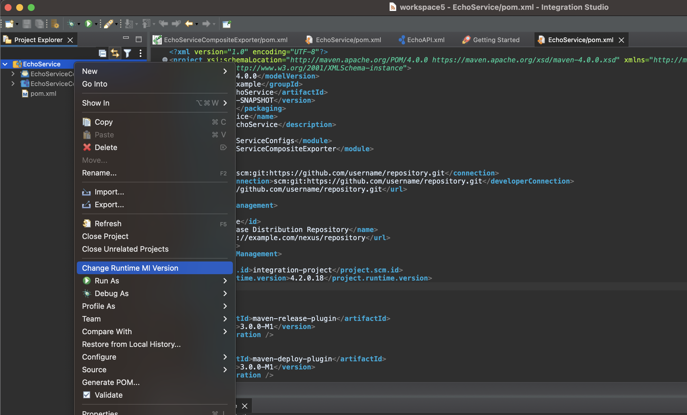This screenshot has height=415, width=687.
Task: Expand the second EchoServiceC... child folder
Action: (x=13, y=84)
